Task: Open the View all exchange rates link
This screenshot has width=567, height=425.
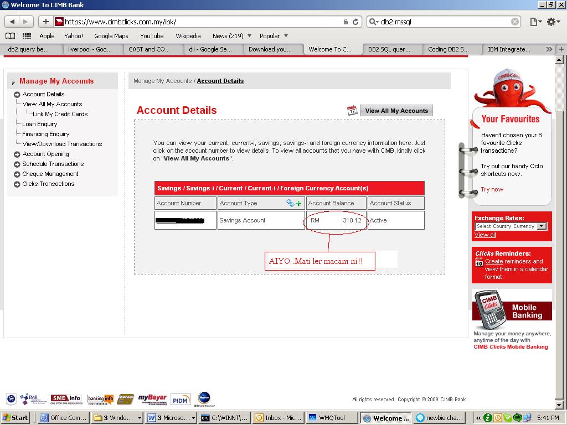Action: [x=485, y=235]
